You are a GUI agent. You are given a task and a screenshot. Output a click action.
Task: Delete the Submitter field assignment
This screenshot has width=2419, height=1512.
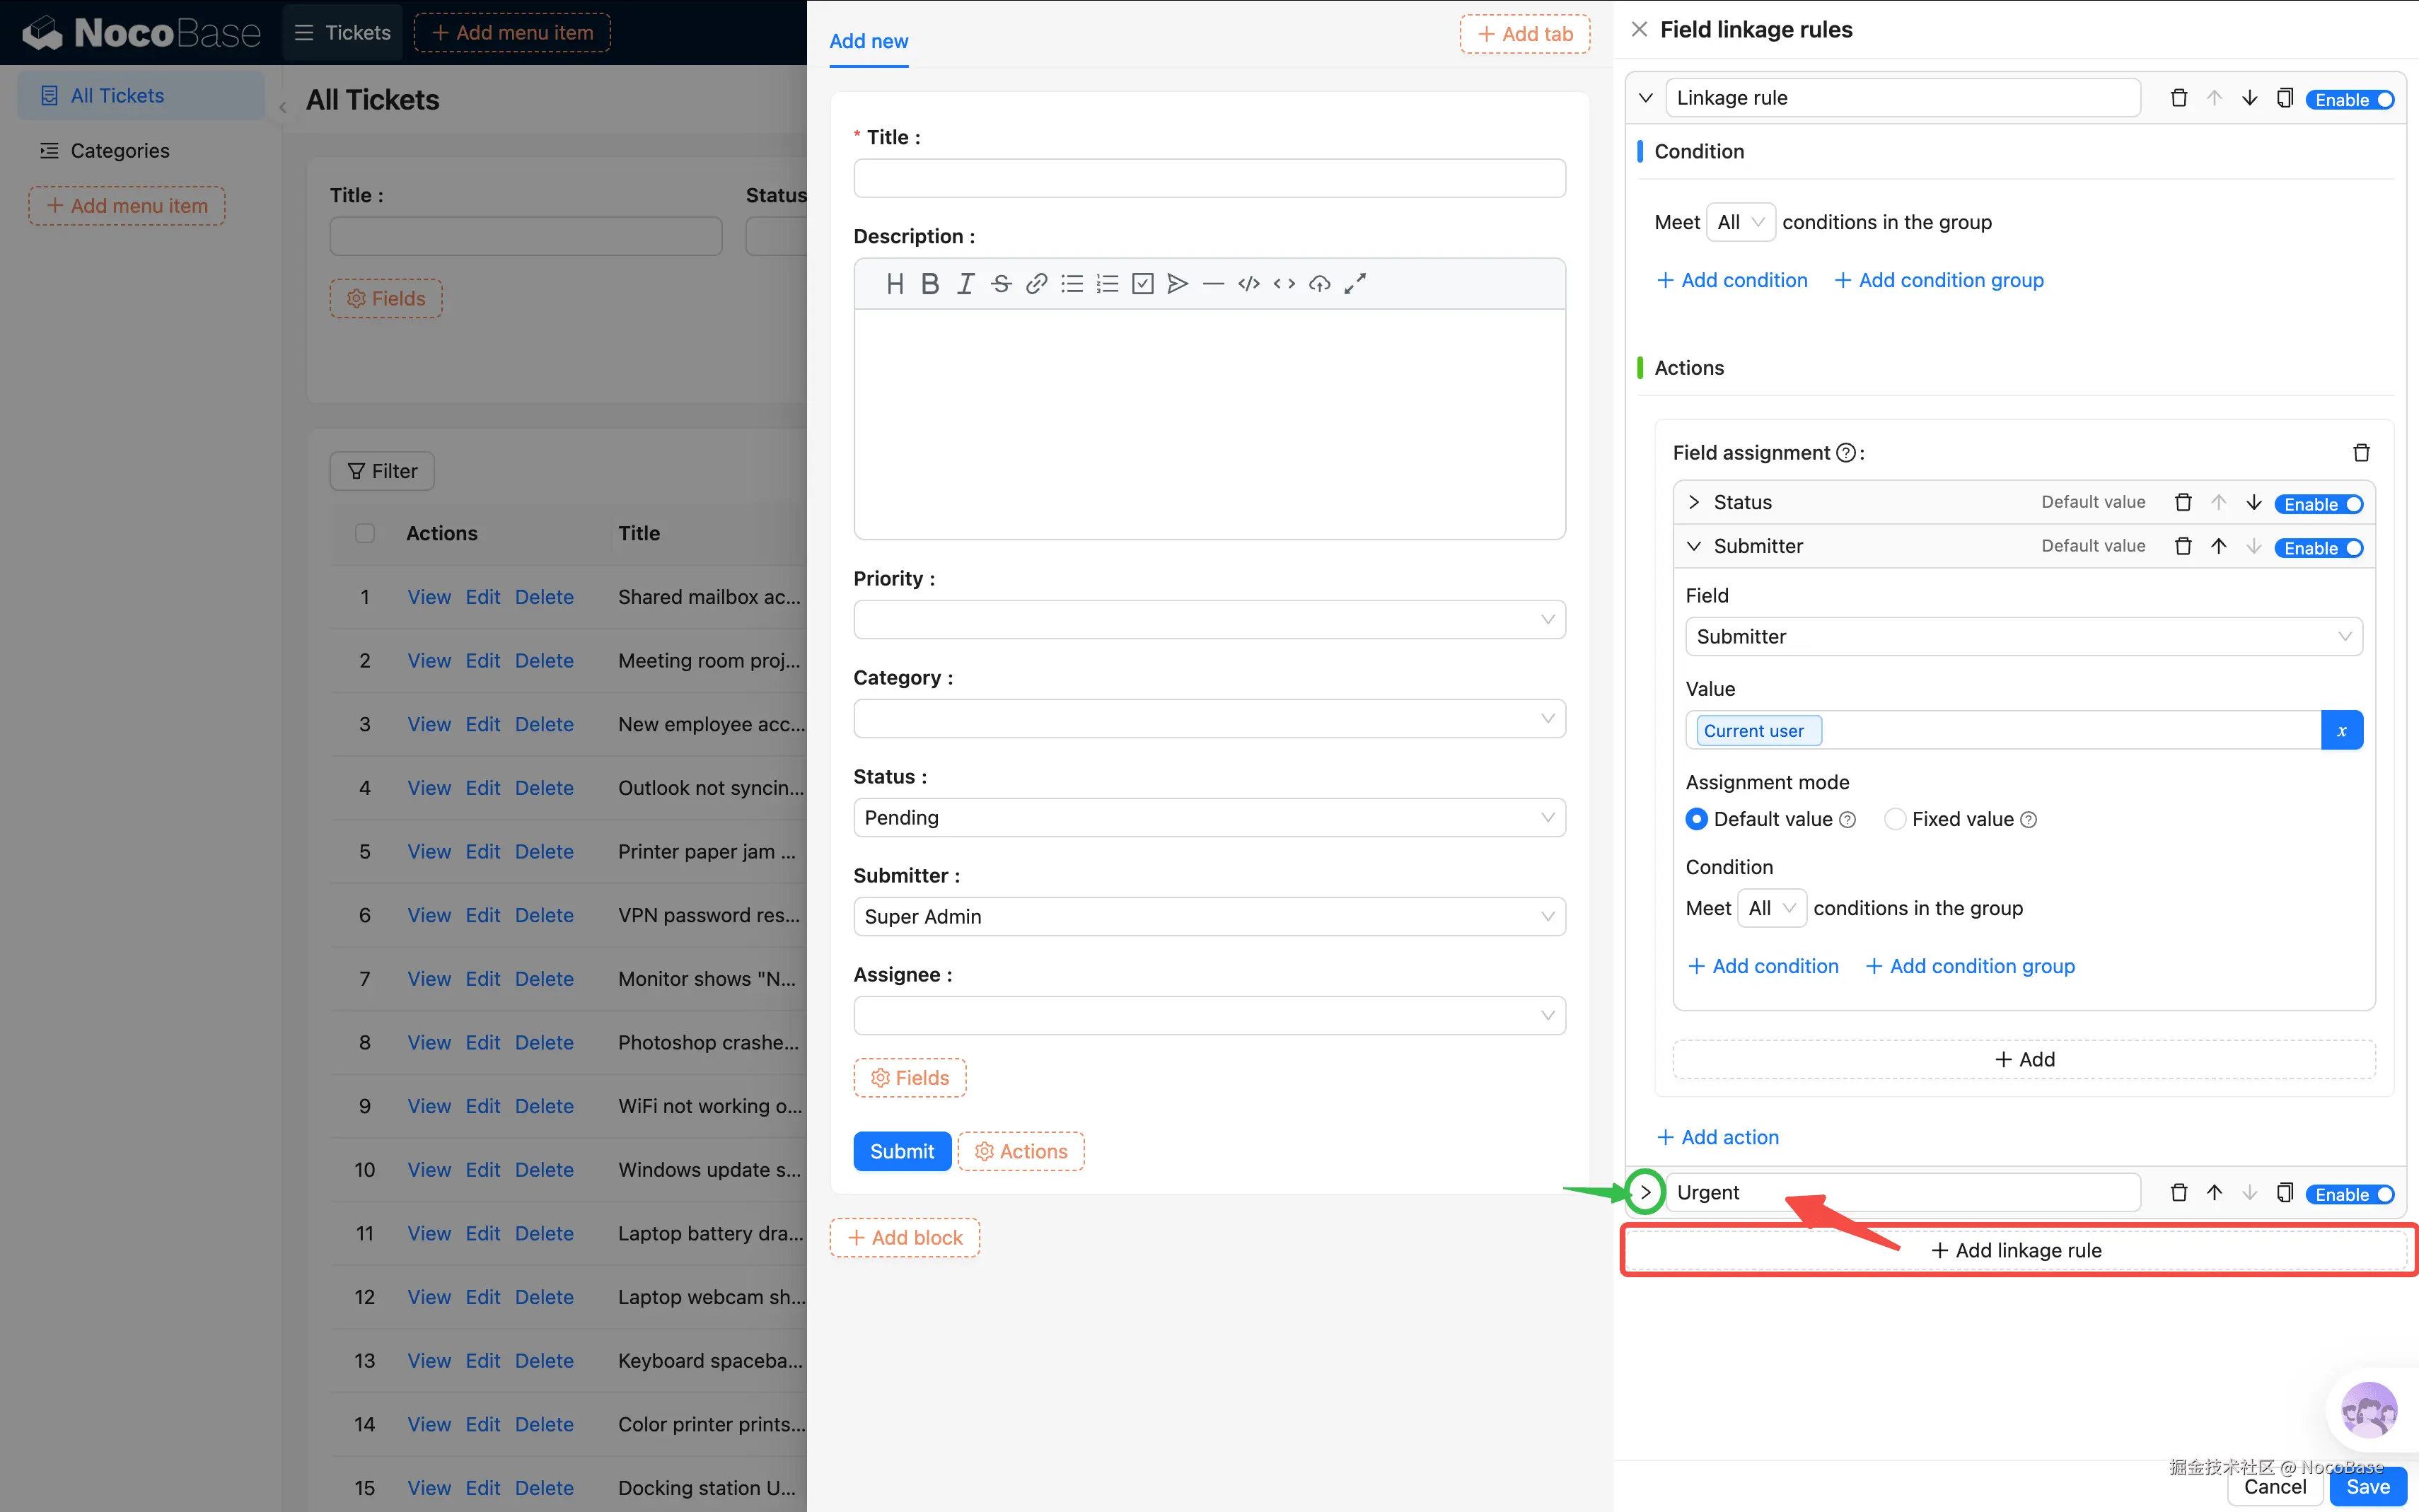click(2184, 546)
